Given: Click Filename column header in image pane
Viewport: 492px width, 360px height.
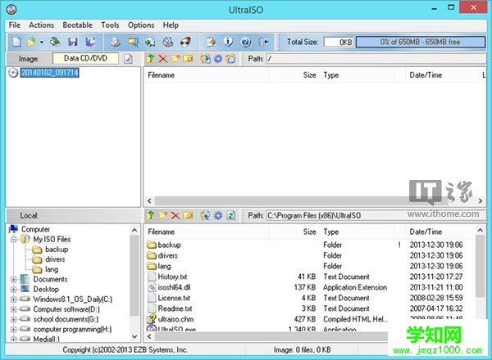Looking at the screenshot, I should (x=206, y=75).
